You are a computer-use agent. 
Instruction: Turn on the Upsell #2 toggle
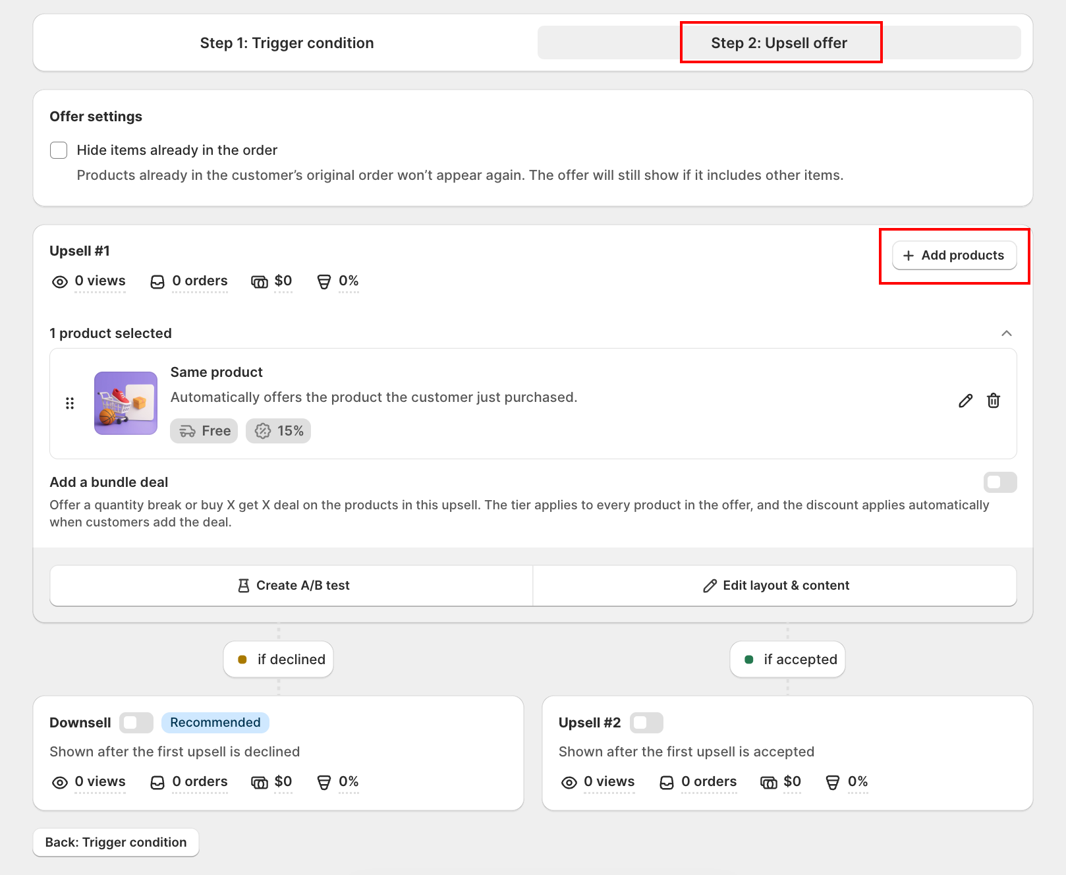pos(646,723)
